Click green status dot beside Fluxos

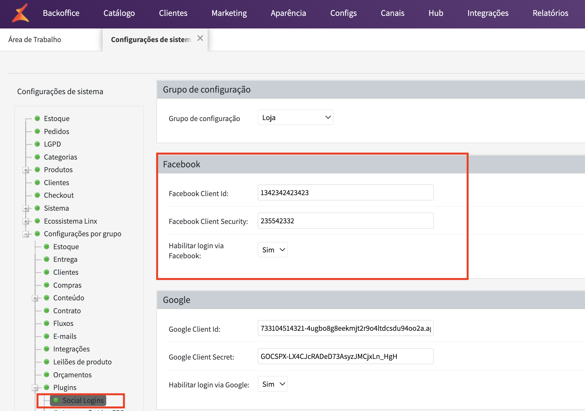pos(47,323)
